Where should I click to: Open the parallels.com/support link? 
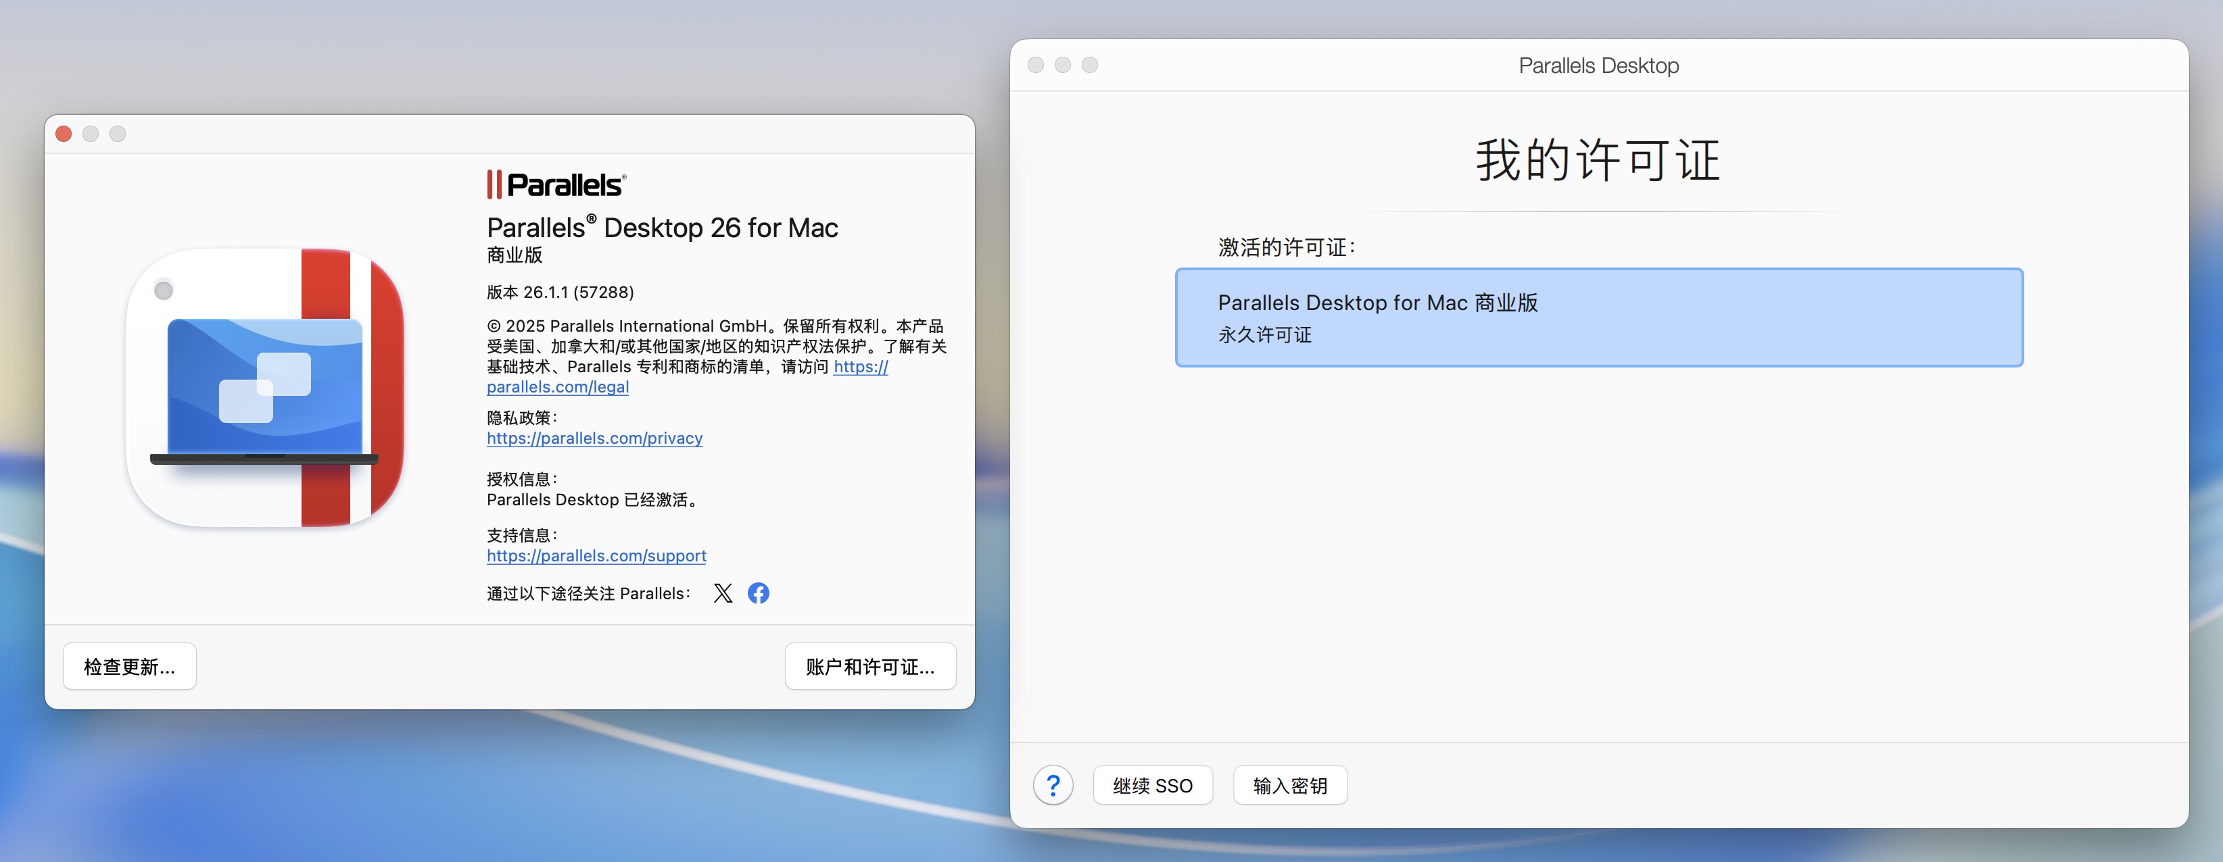(x=596, y=556)
